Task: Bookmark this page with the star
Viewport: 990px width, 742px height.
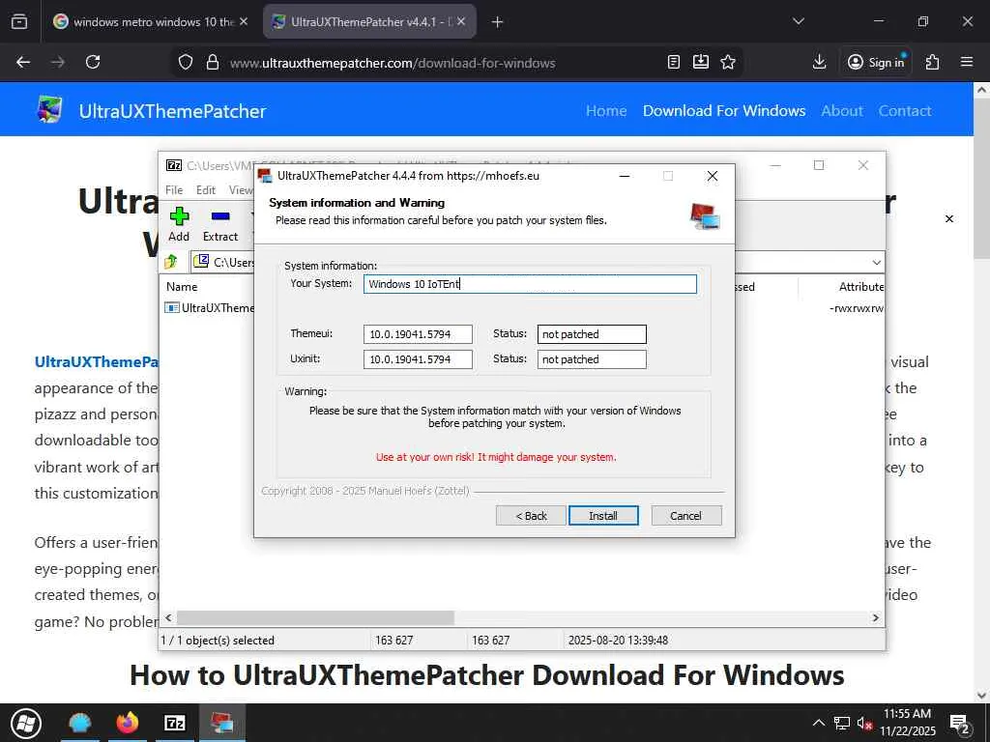Action: coord(728,62)
